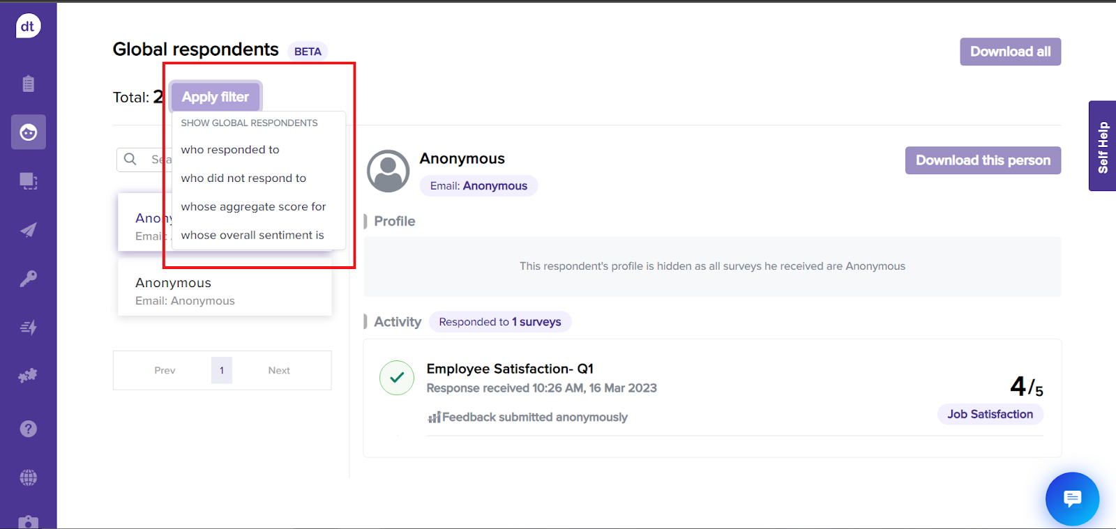Pick 'whose aggregate score for' filter

[253, 207]
